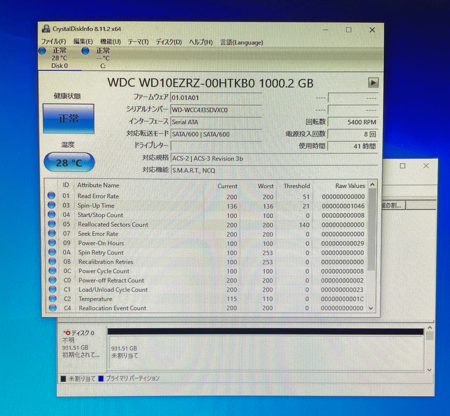Select the next-disk arrow beside the drive name

[372, 82]
